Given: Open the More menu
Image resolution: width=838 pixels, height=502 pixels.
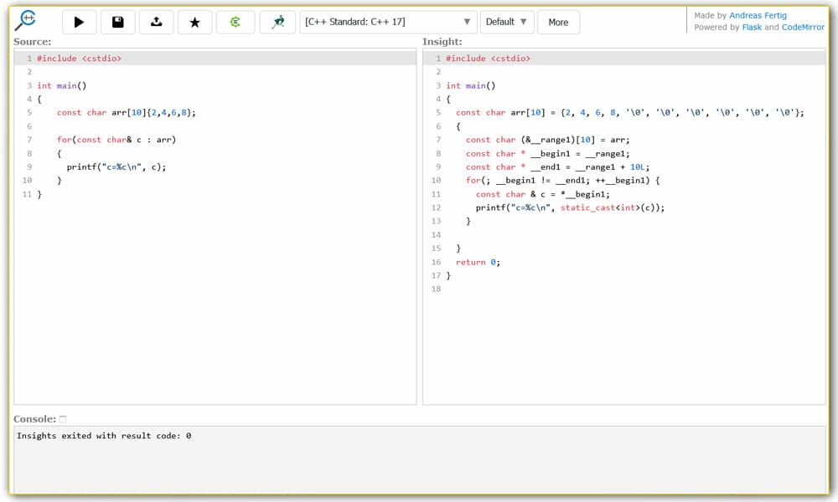Looking at the screenshot, I should [x=558, y=22].
